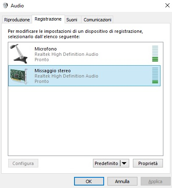Click the Applica button
Viewport: 172px width, 188px height.
[156, 181]
